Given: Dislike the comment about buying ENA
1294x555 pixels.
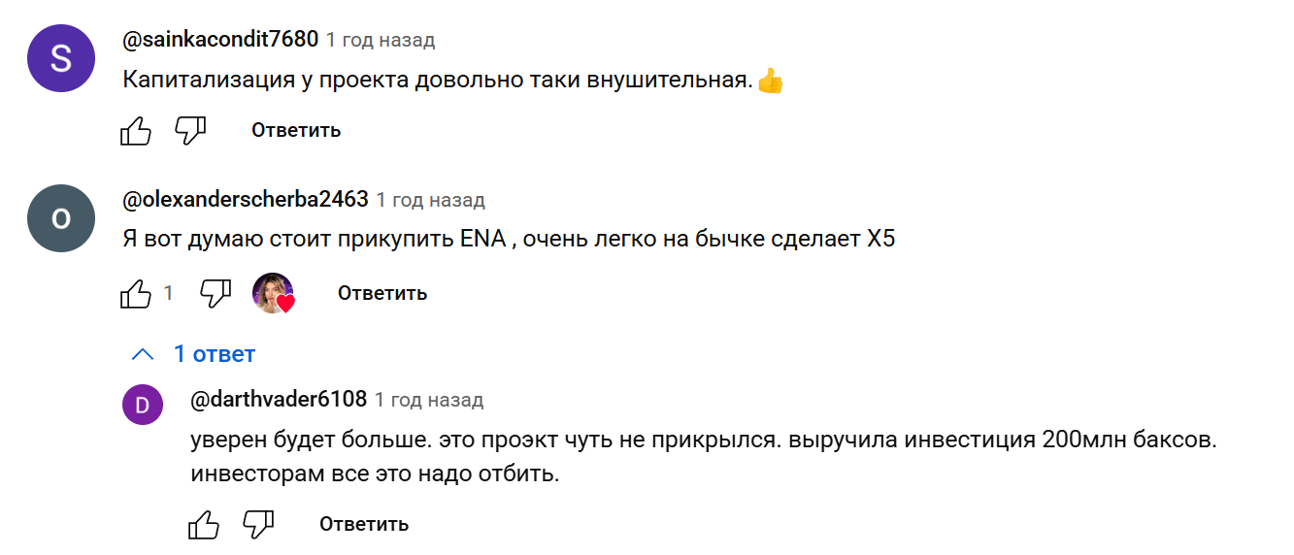Looking at the screenshot, I should [215, 293].
